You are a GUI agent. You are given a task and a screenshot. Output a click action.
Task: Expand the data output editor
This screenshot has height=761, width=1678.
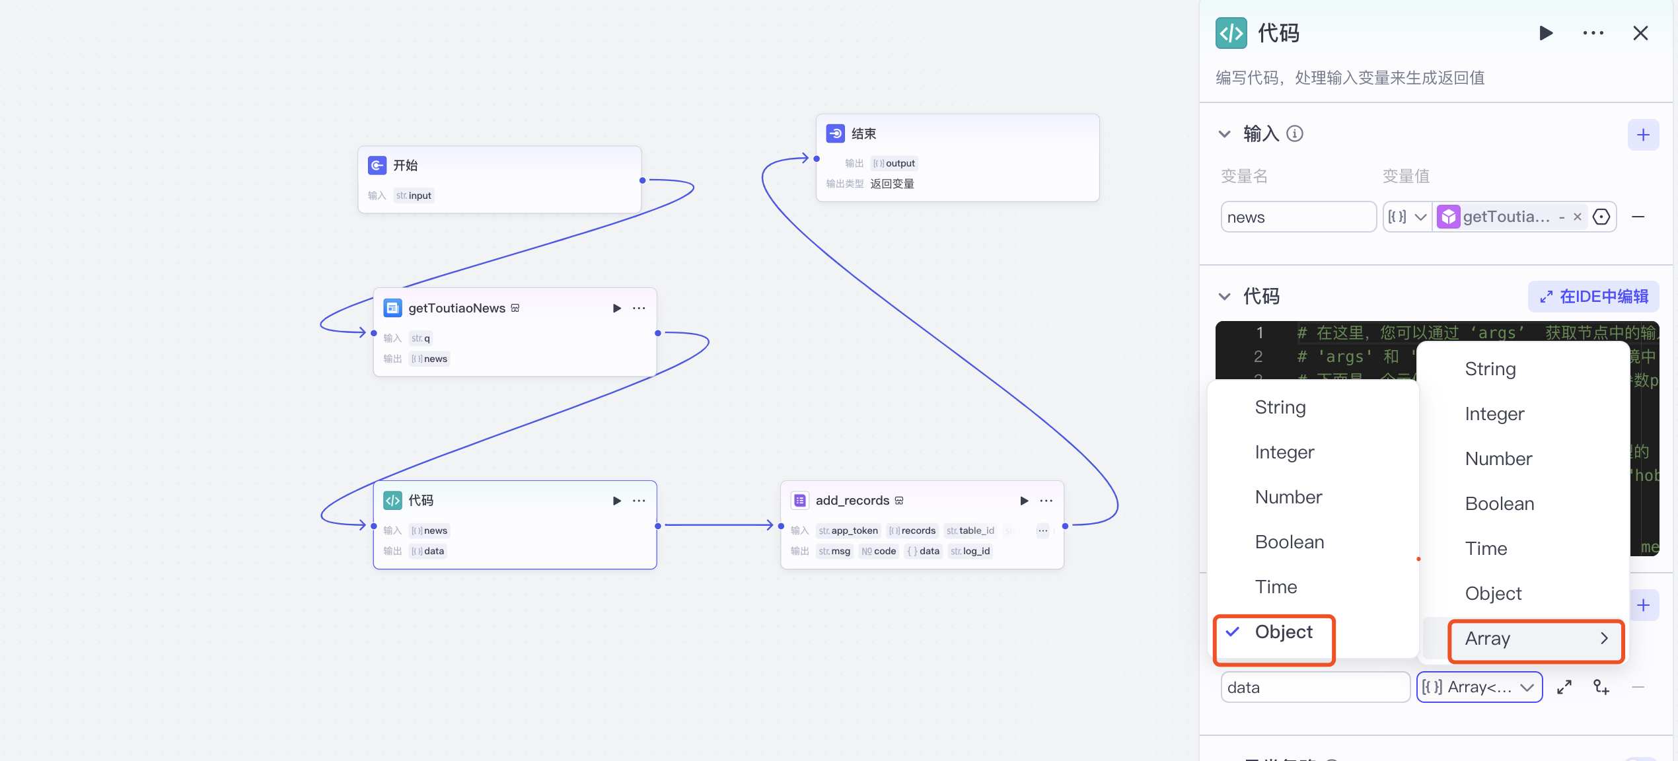tap(1564, 688)
